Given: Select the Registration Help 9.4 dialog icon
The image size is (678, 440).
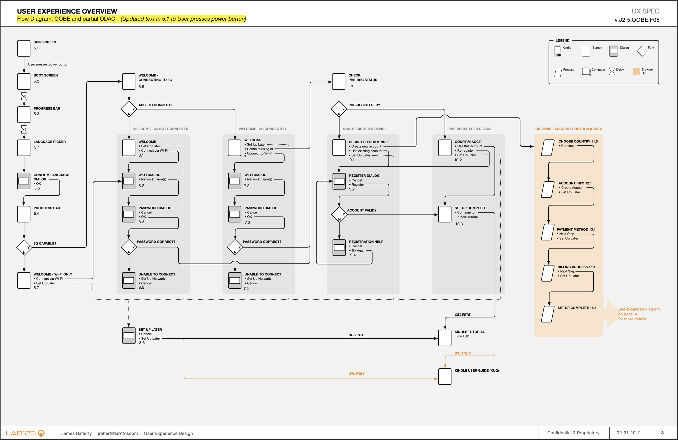Looking at the screenshot, I should pyautogui.click(x=339, y=247).
